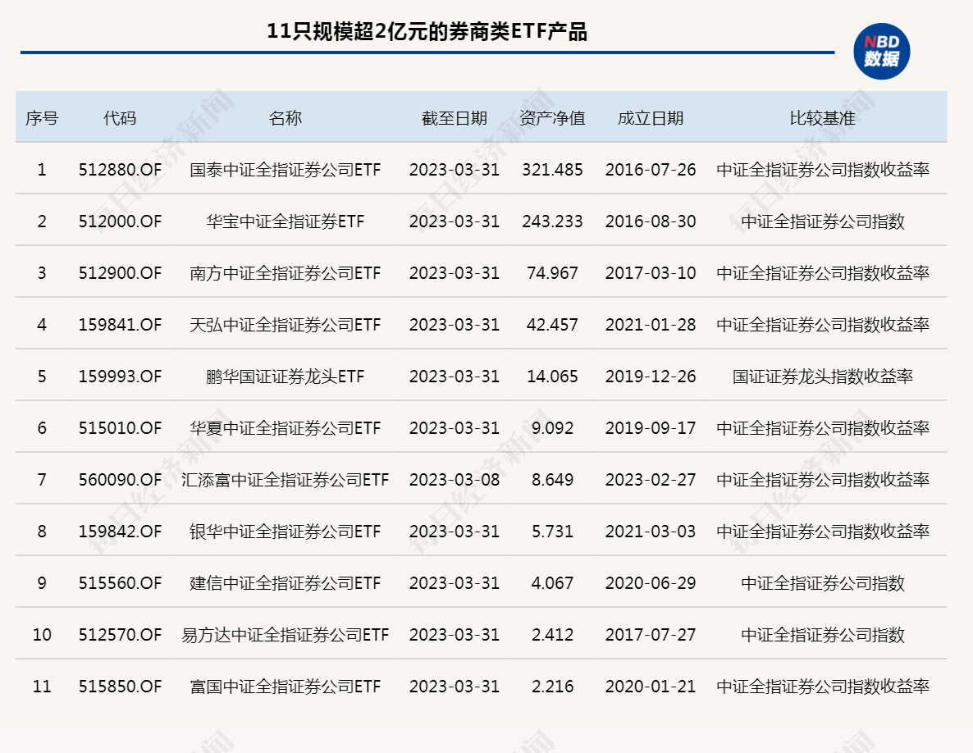Click the 比较基准 column header
The image size is (973, 753).
[822, 118]
